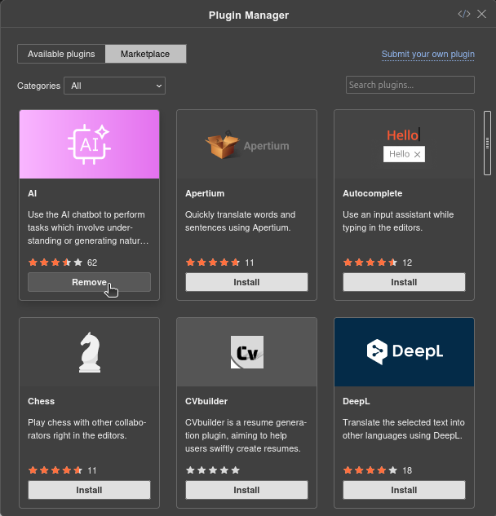Screen dimensions: 496x516
Task: Switch to Available plugins tab
Action: point(61,54)
